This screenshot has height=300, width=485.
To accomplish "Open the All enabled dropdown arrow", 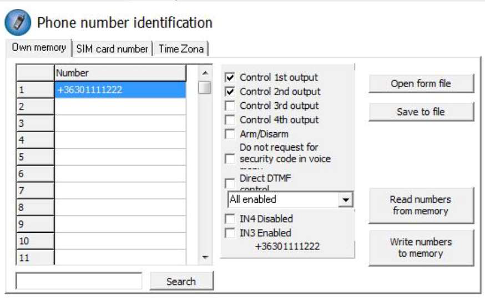I will (x=346, y=199).
